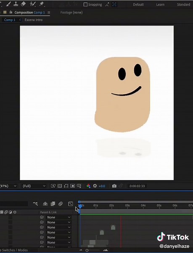This screenshot has height=253, width=193.
Task: Click the timeline search field
Action: [14, 204]
